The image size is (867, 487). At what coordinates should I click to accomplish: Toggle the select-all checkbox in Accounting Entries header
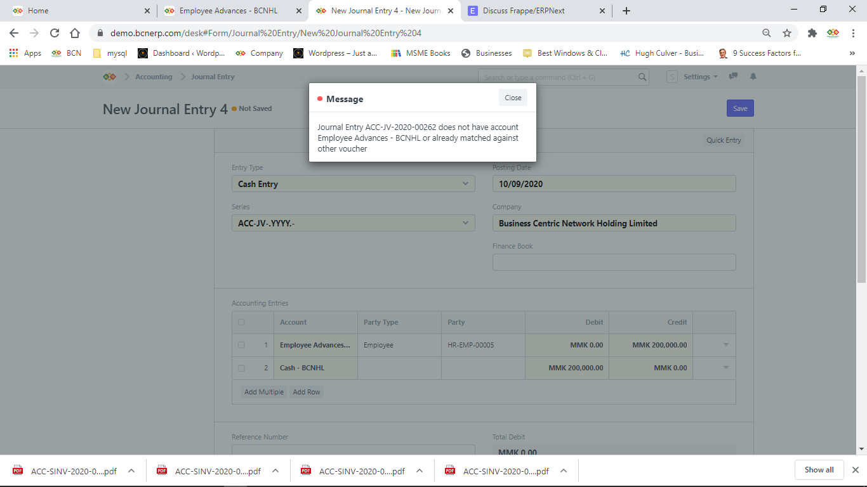(241, 322)
